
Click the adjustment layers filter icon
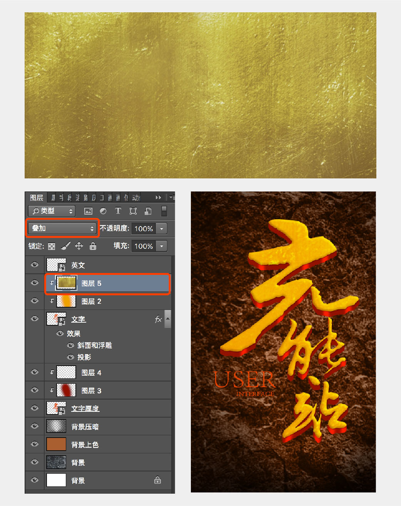tap(103, 211)
